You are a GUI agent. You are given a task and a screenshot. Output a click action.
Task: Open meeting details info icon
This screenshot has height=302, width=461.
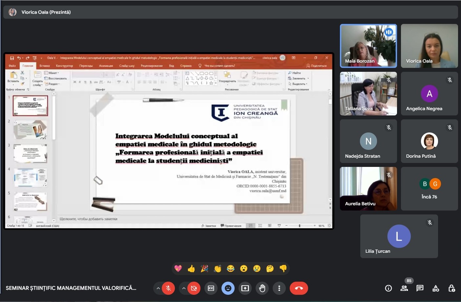tap(388, 288)
